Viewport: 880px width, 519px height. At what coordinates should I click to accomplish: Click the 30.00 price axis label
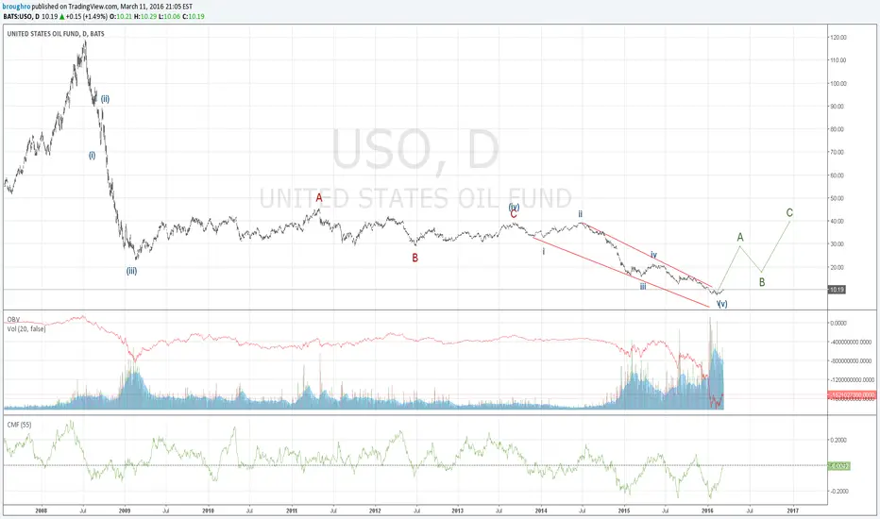pos(838,244)
